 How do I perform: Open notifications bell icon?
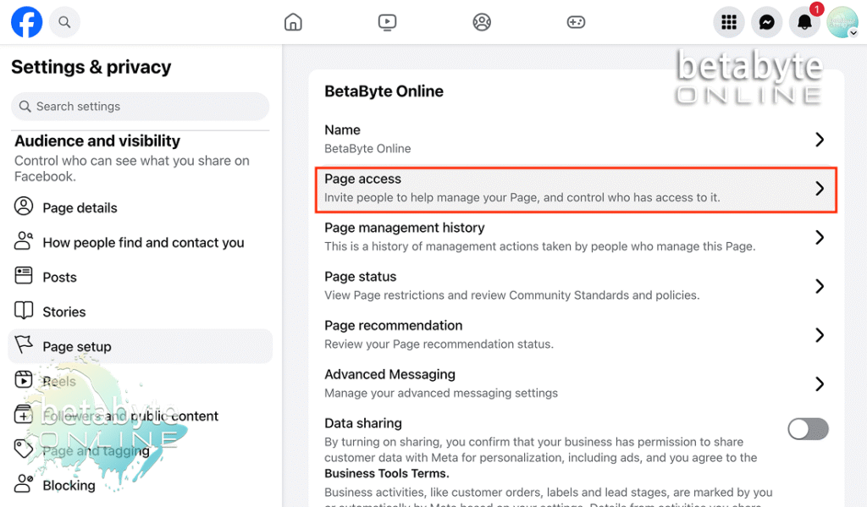804,23
